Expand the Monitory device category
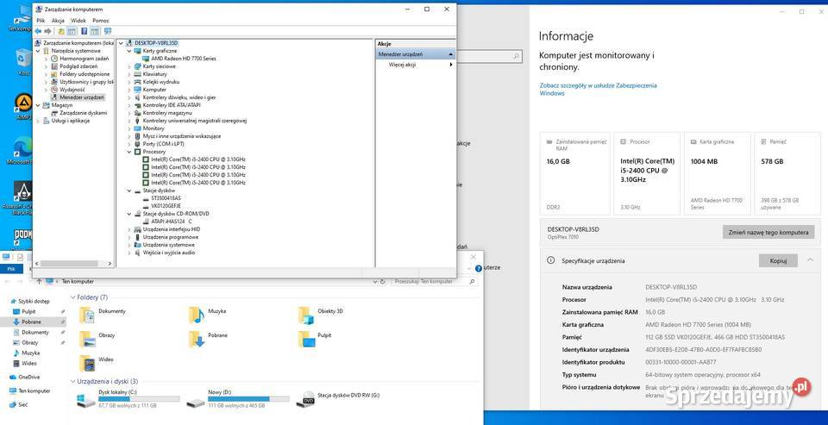The image size is (828, 425). tap(129, 128)
